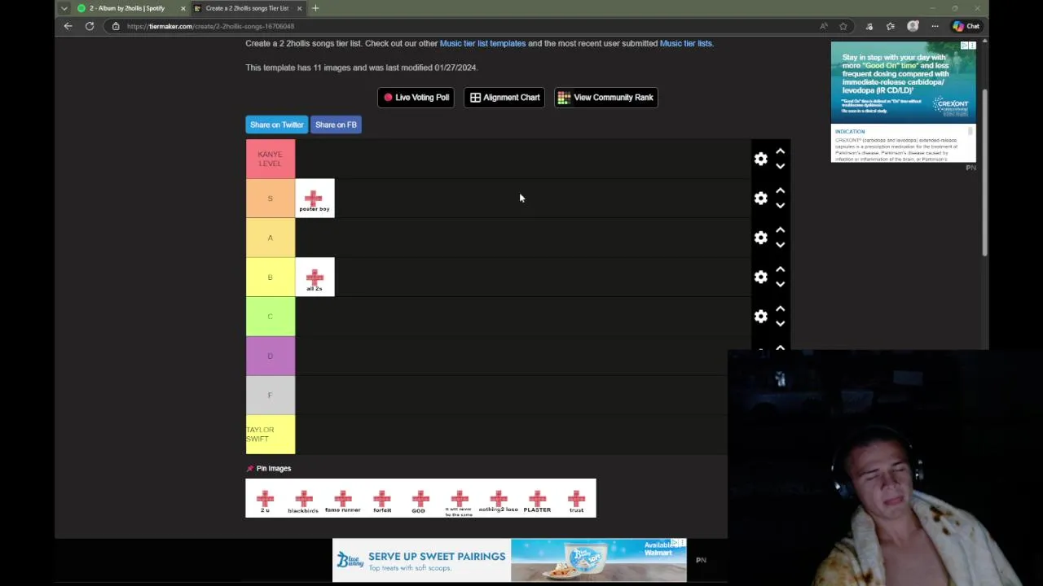Viewport: 1043px width, 586px height.
Task: View Community Rank
Action: point(605,98)
